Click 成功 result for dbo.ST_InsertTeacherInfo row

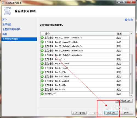[x=119, y=38]
